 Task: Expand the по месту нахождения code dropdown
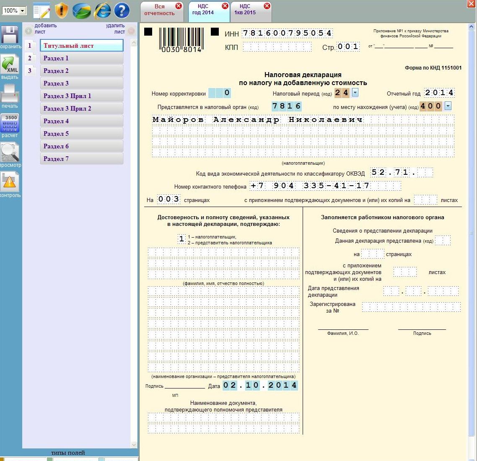448,106
